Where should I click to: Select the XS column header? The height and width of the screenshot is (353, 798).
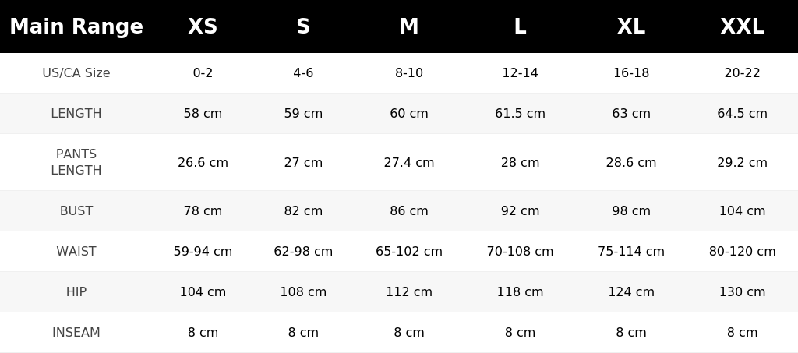point(203,26)
